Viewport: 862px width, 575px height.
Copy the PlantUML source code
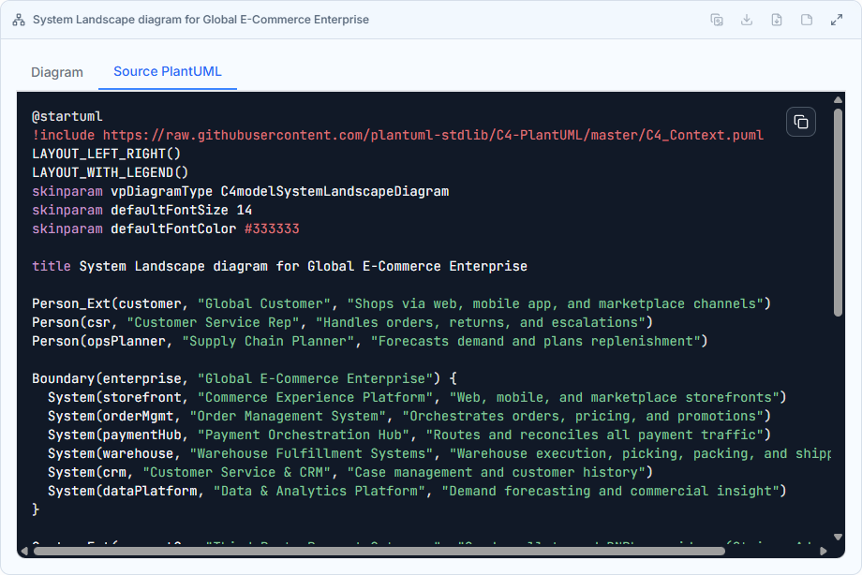pos(801,122)
